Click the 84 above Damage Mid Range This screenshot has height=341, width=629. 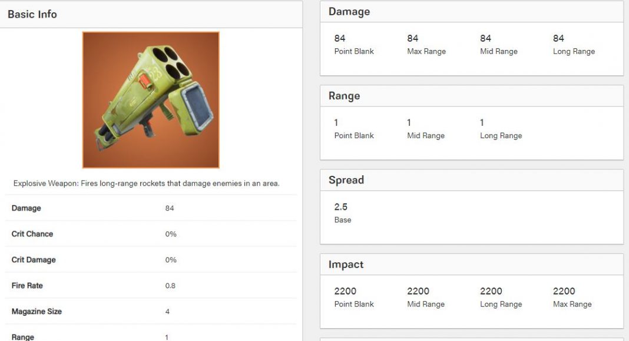pos(485,38)
